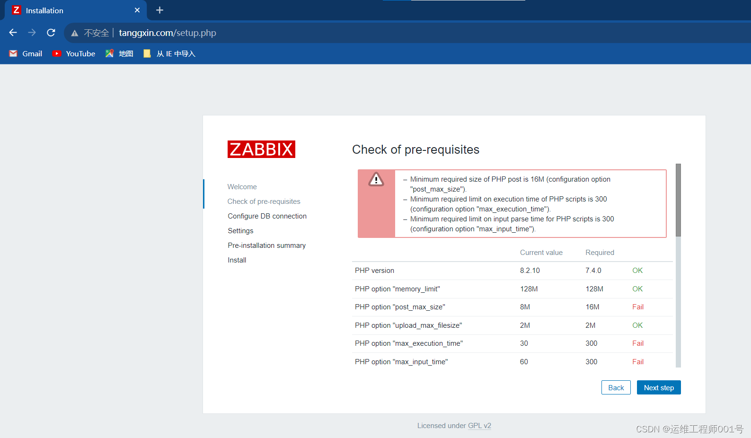
Task: Click the Back button
Action: pyautogui.click(x=616, y=387)
